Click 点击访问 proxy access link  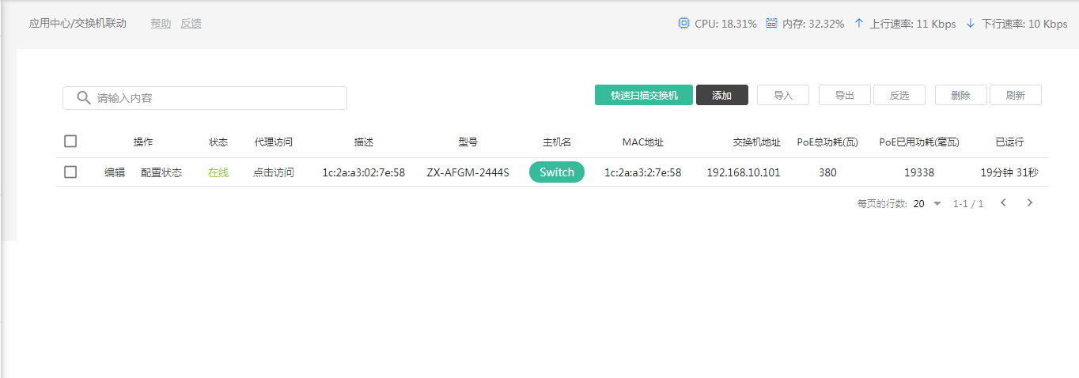pos(273,172)
